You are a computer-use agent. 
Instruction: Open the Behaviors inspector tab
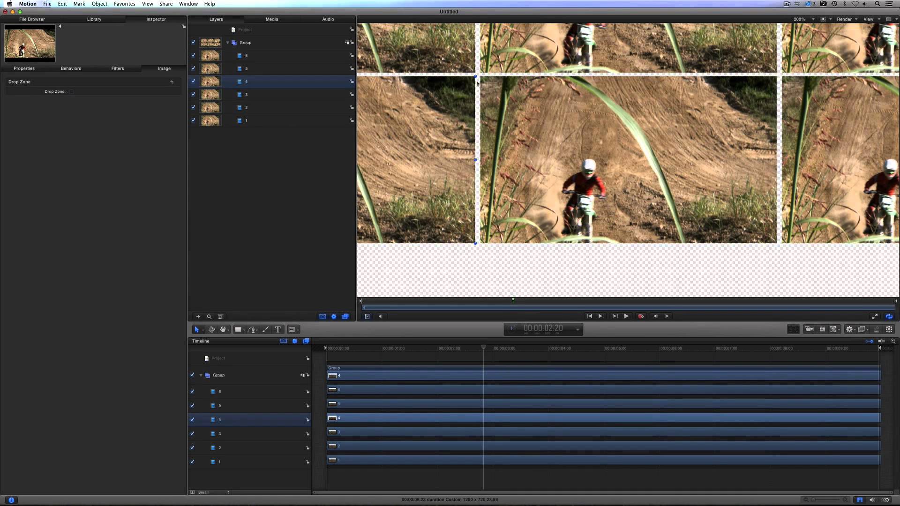[71, 68]
